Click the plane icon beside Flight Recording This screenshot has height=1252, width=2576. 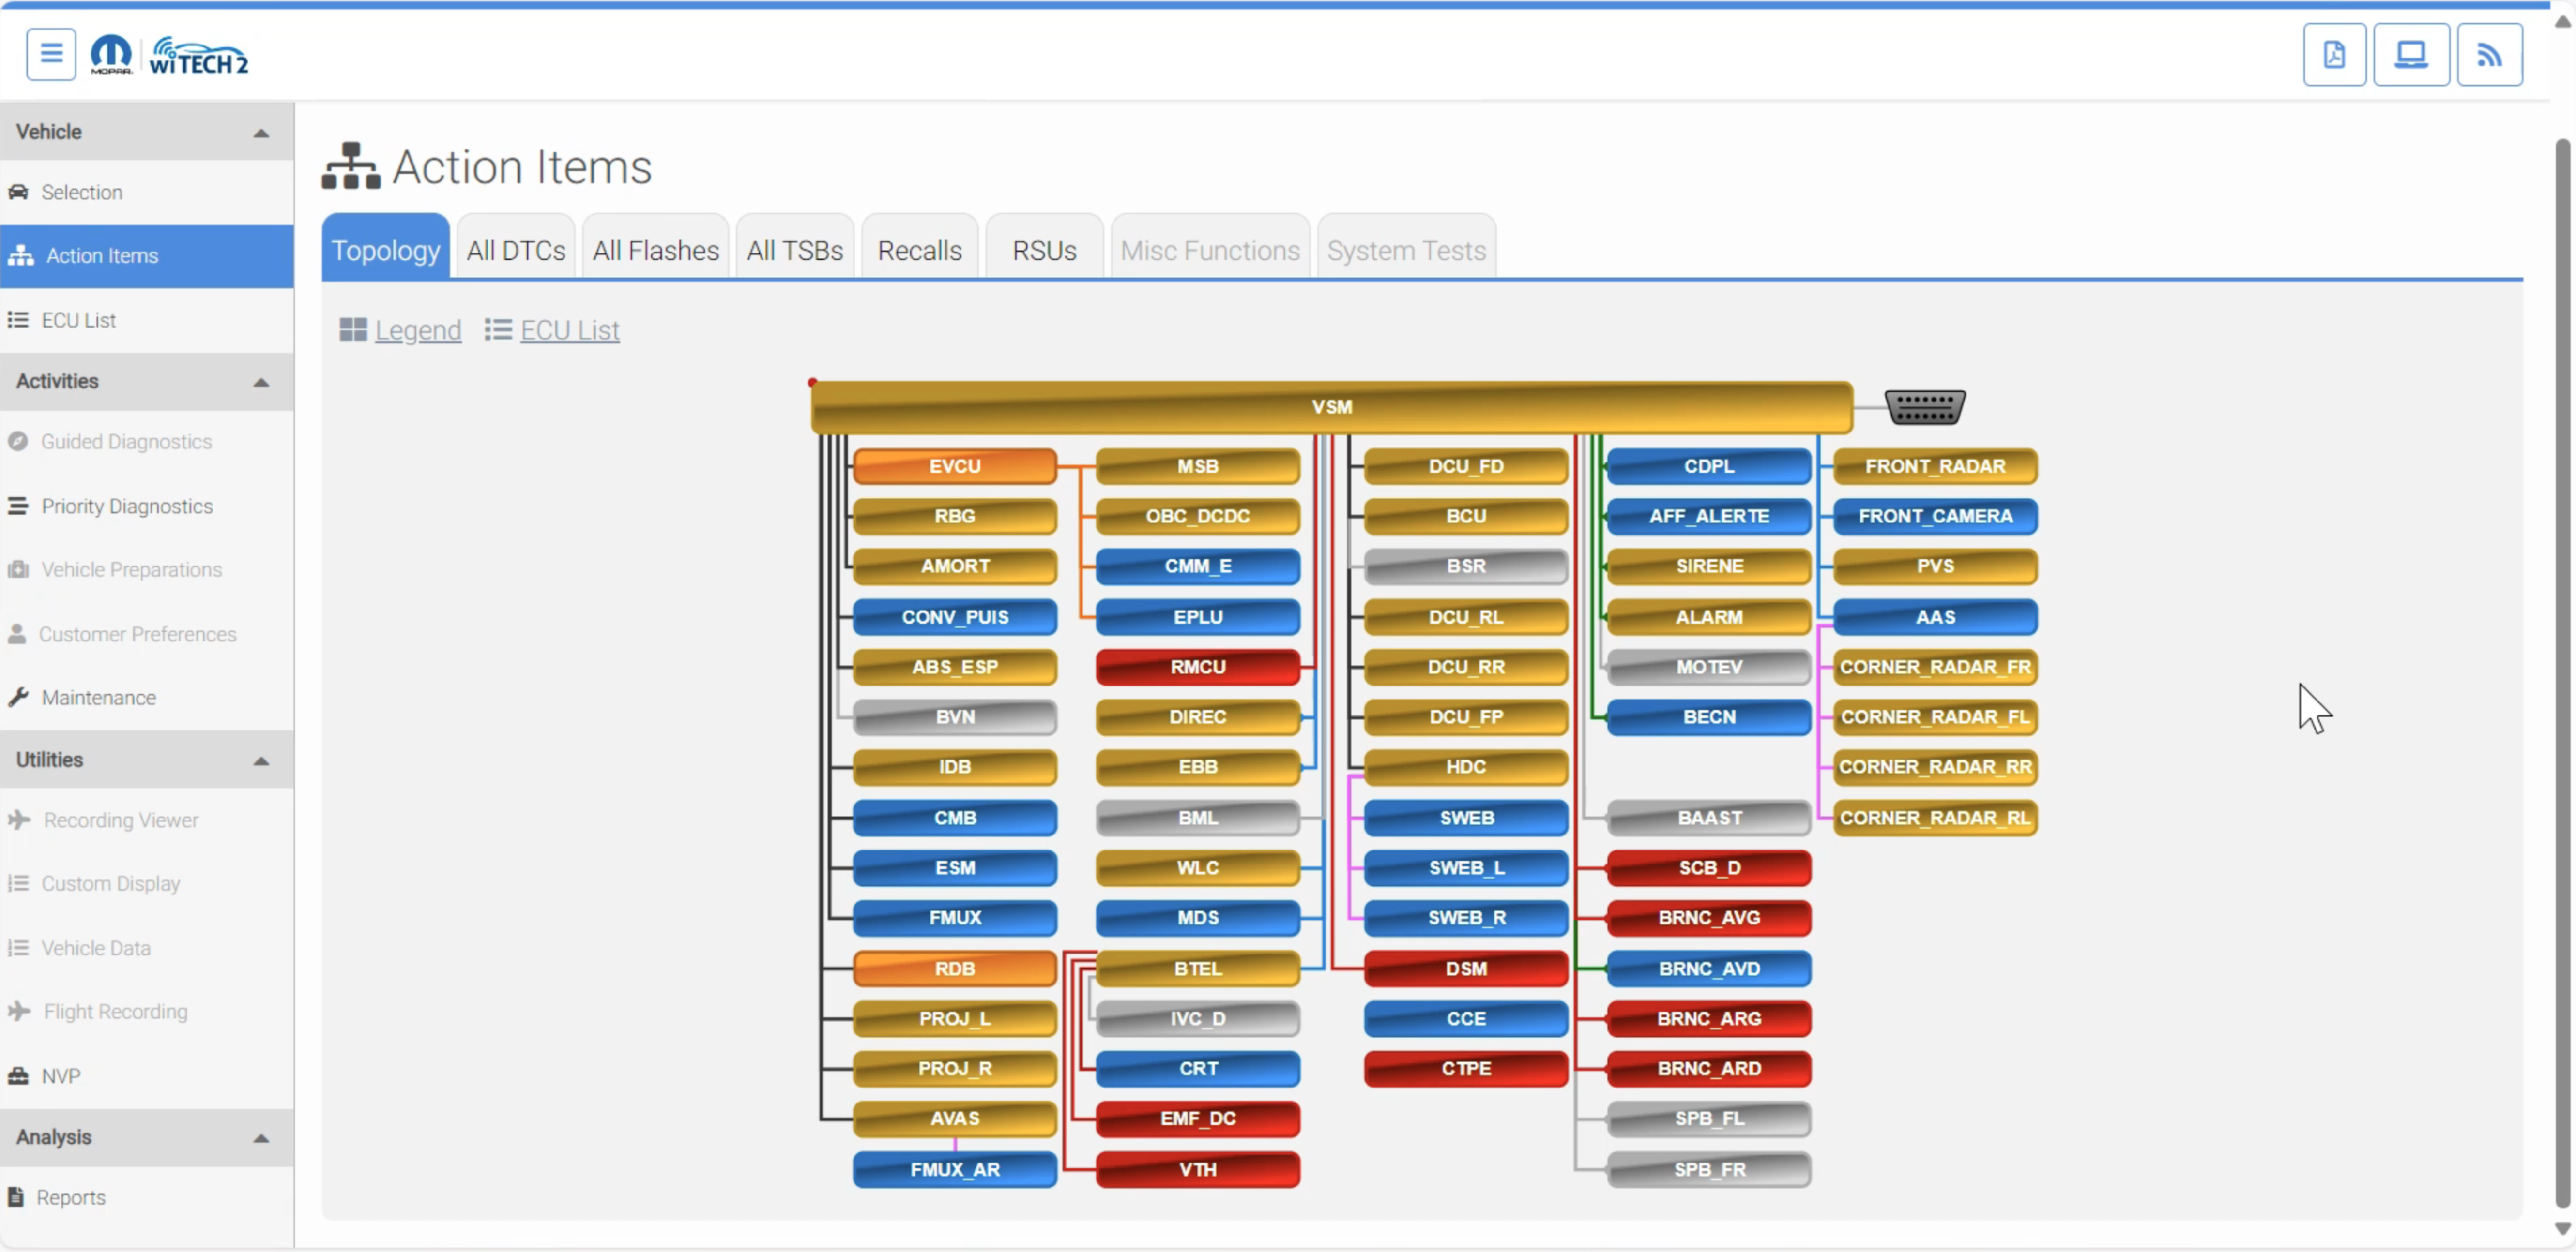pos(19,1011)
